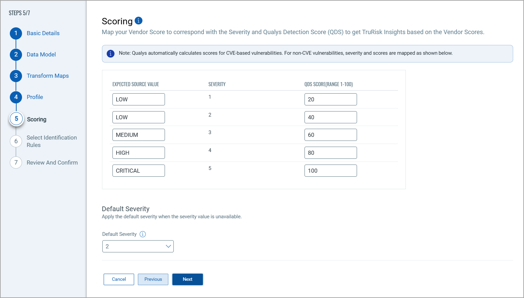The height and width of the screenshot is (298, 524).
Task: Focus the CRITICAL source value field
Action: pyautogui.click(x=139, y=171)
